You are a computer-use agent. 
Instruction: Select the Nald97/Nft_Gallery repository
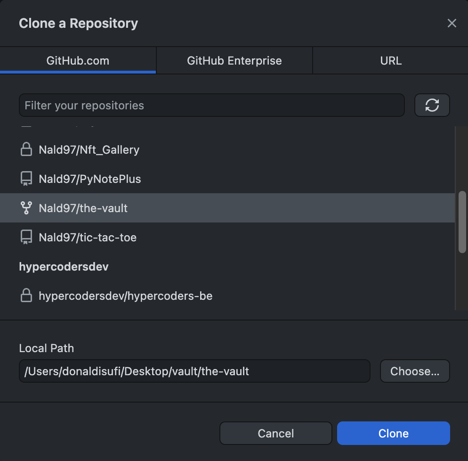89,150
